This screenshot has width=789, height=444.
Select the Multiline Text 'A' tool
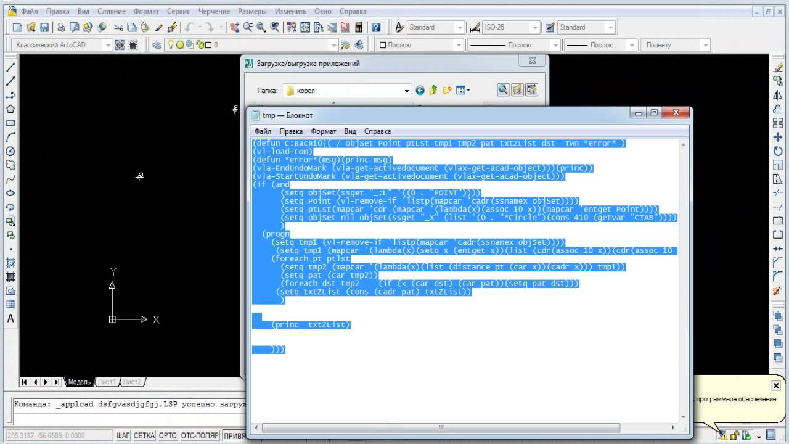(x=10, y=319)
